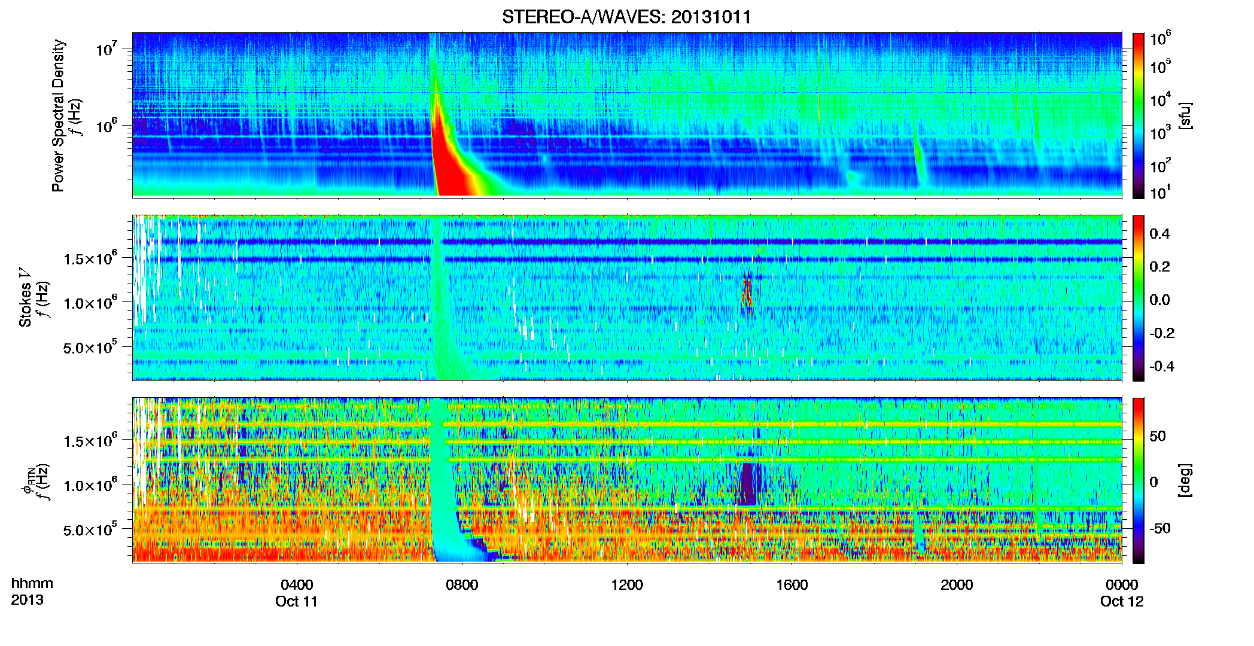
Task: Click the 2013 year label
Action: pos(27,600)
